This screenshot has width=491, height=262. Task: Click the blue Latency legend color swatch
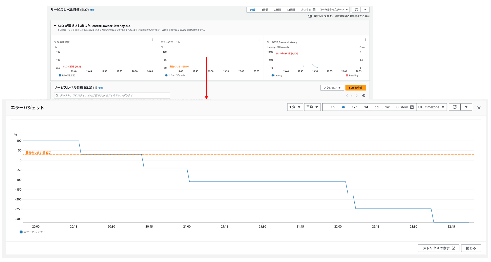tap(273, 76)
